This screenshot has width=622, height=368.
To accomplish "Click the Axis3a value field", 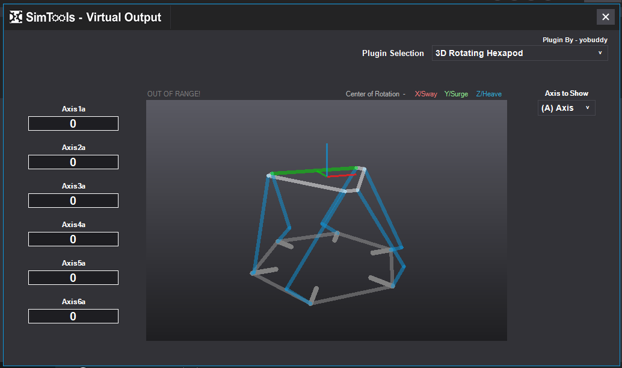I will 73,201.
